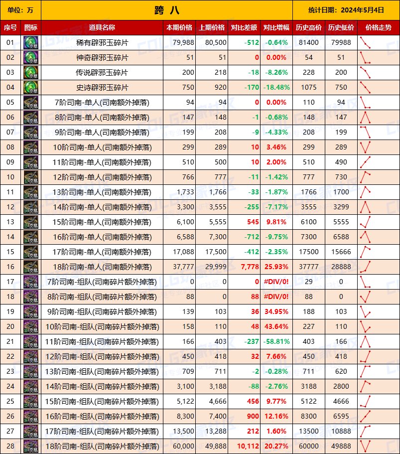Click the historical low 15666
Screen dimensions: 400x454
341,252
